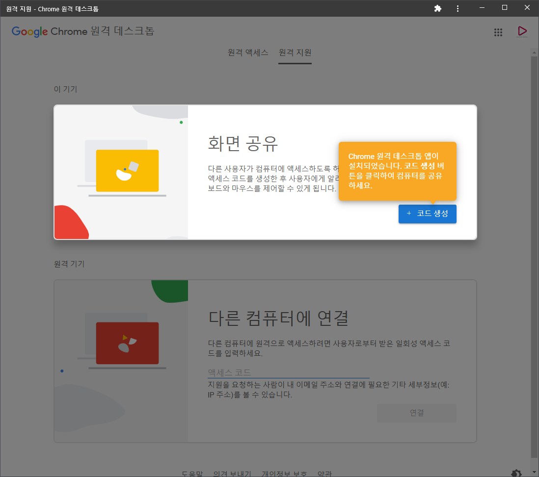The image size is (539, 477).
Task: Open the Google apps grid
Action: click(498, 32)
